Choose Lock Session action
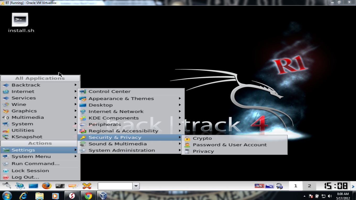Image resolution: width=356 pixels, height=200 pixels. [x=40, y=170]
